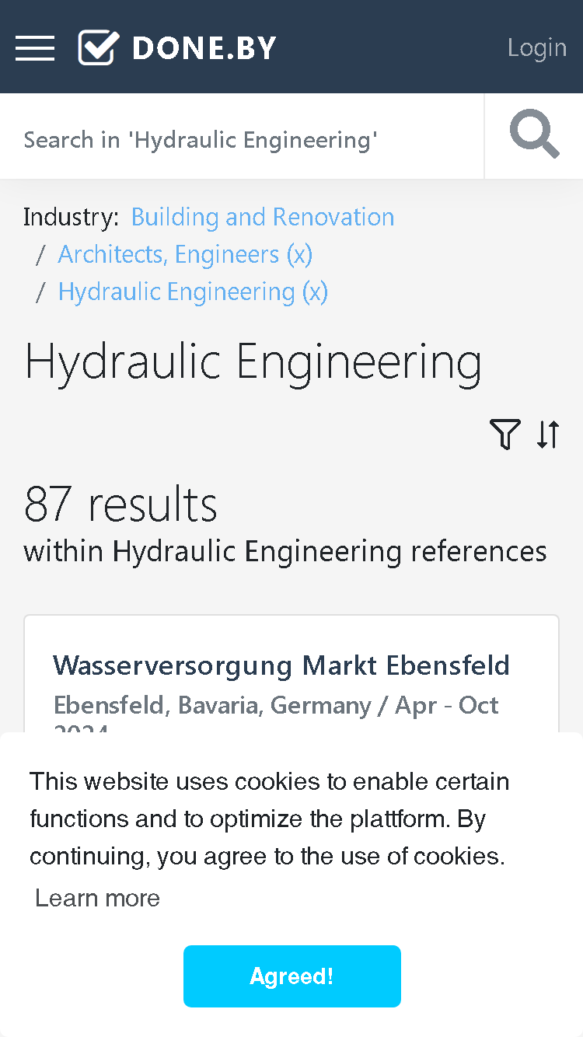Open the funnel filter options

point(505,434)
